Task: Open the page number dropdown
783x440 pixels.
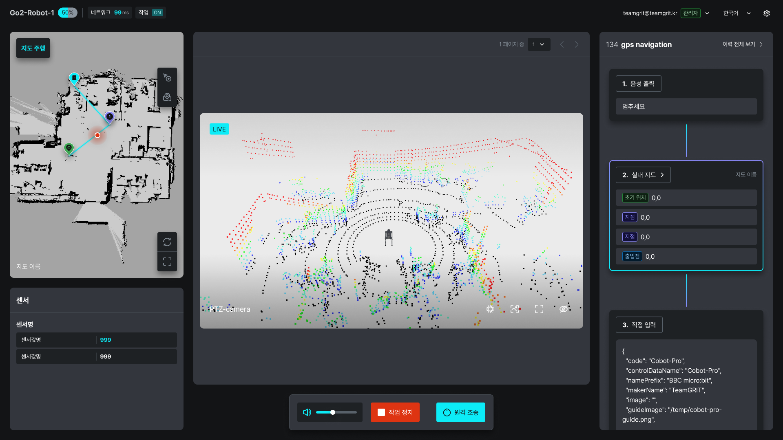Action: 539,44
